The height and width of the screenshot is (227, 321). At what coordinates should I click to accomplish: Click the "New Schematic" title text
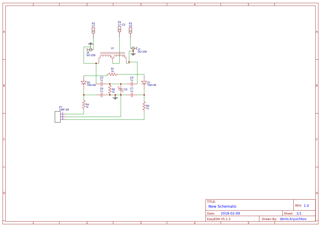click(x=222, y=206)
